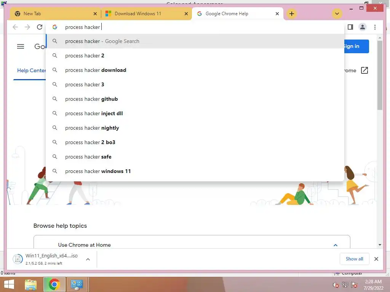Expand download options chevron for iso file
The image size is (390, 292).
(88, 259)
